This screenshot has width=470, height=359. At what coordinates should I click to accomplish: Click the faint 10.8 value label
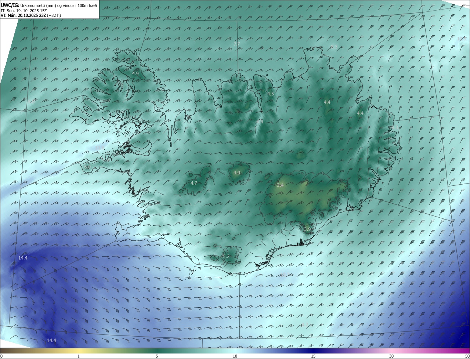click(x=100, y=148)
